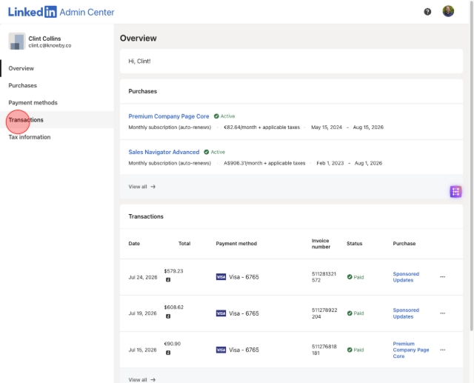This screenshot has width=474, height=383.
Task: Click the Overview page heading
Action: tap(138, 38)
